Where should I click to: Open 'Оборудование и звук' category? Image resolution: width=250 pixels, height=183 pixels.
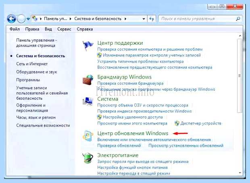(x=37, y=72)
